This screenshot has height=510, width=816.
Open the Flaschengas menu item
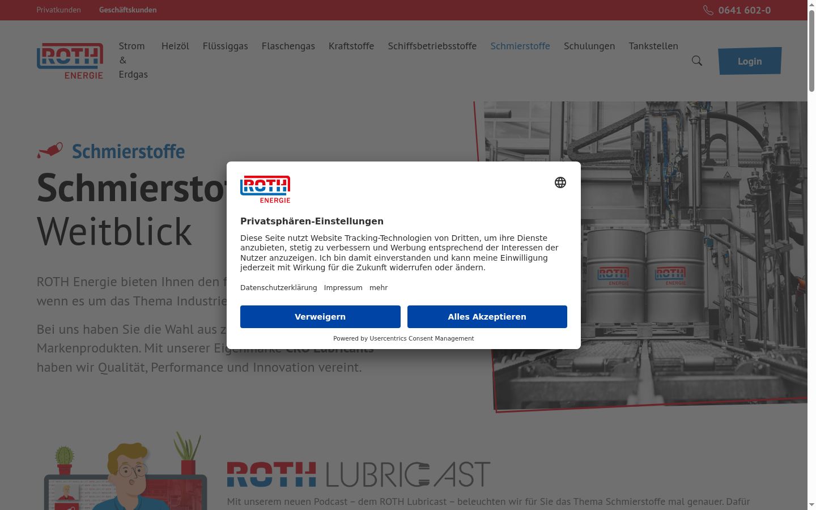[288, 46]
